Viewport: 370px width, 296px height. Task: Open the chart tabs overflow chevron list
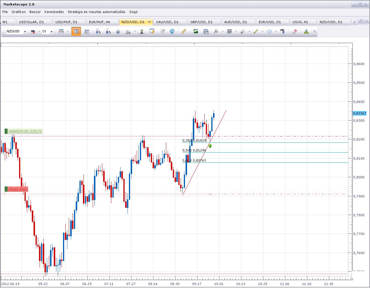click(355, 22)
